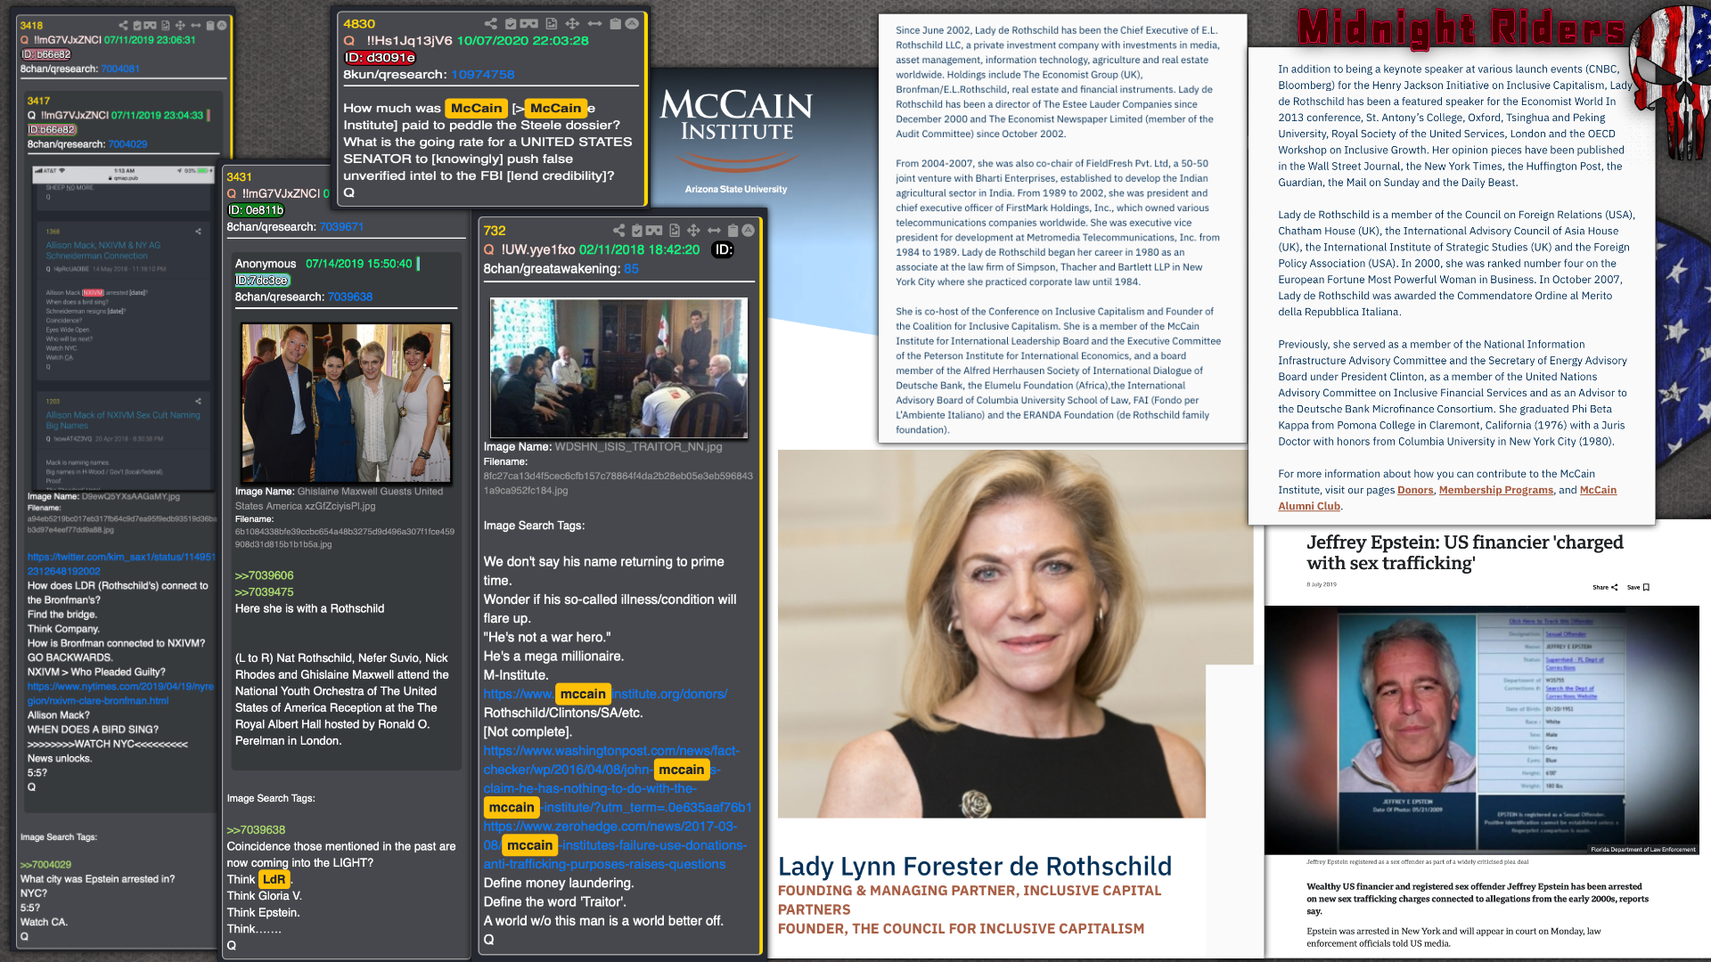Click the clipboard icon on post 3418
The height and width of the screenshot is (962, 1711).
[210, 26]
